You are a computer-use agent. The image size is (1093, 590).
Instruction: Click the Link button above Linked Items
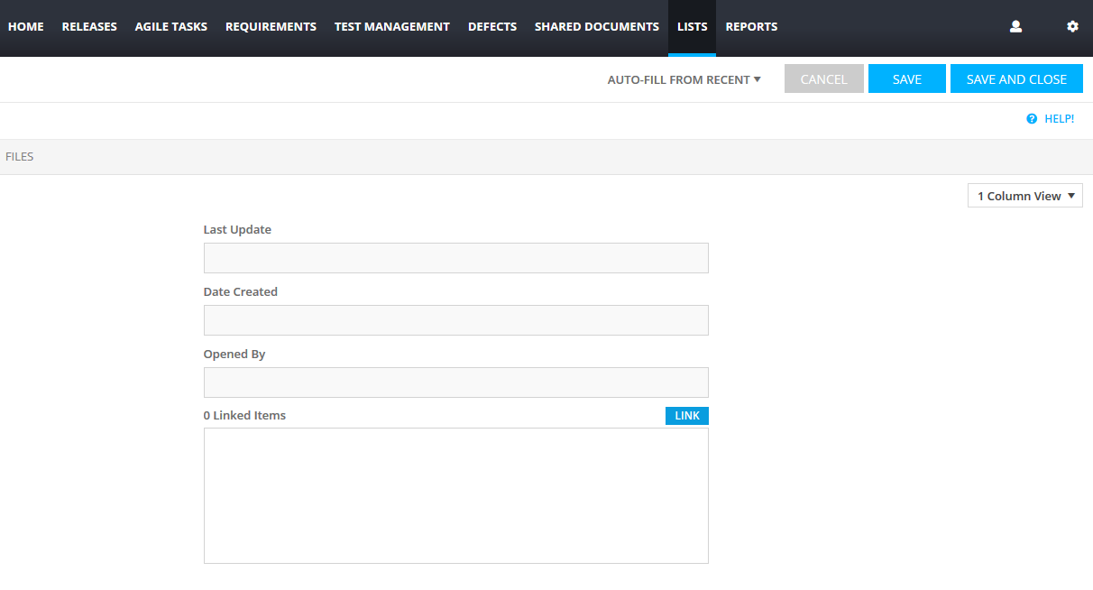click(687, 416)
